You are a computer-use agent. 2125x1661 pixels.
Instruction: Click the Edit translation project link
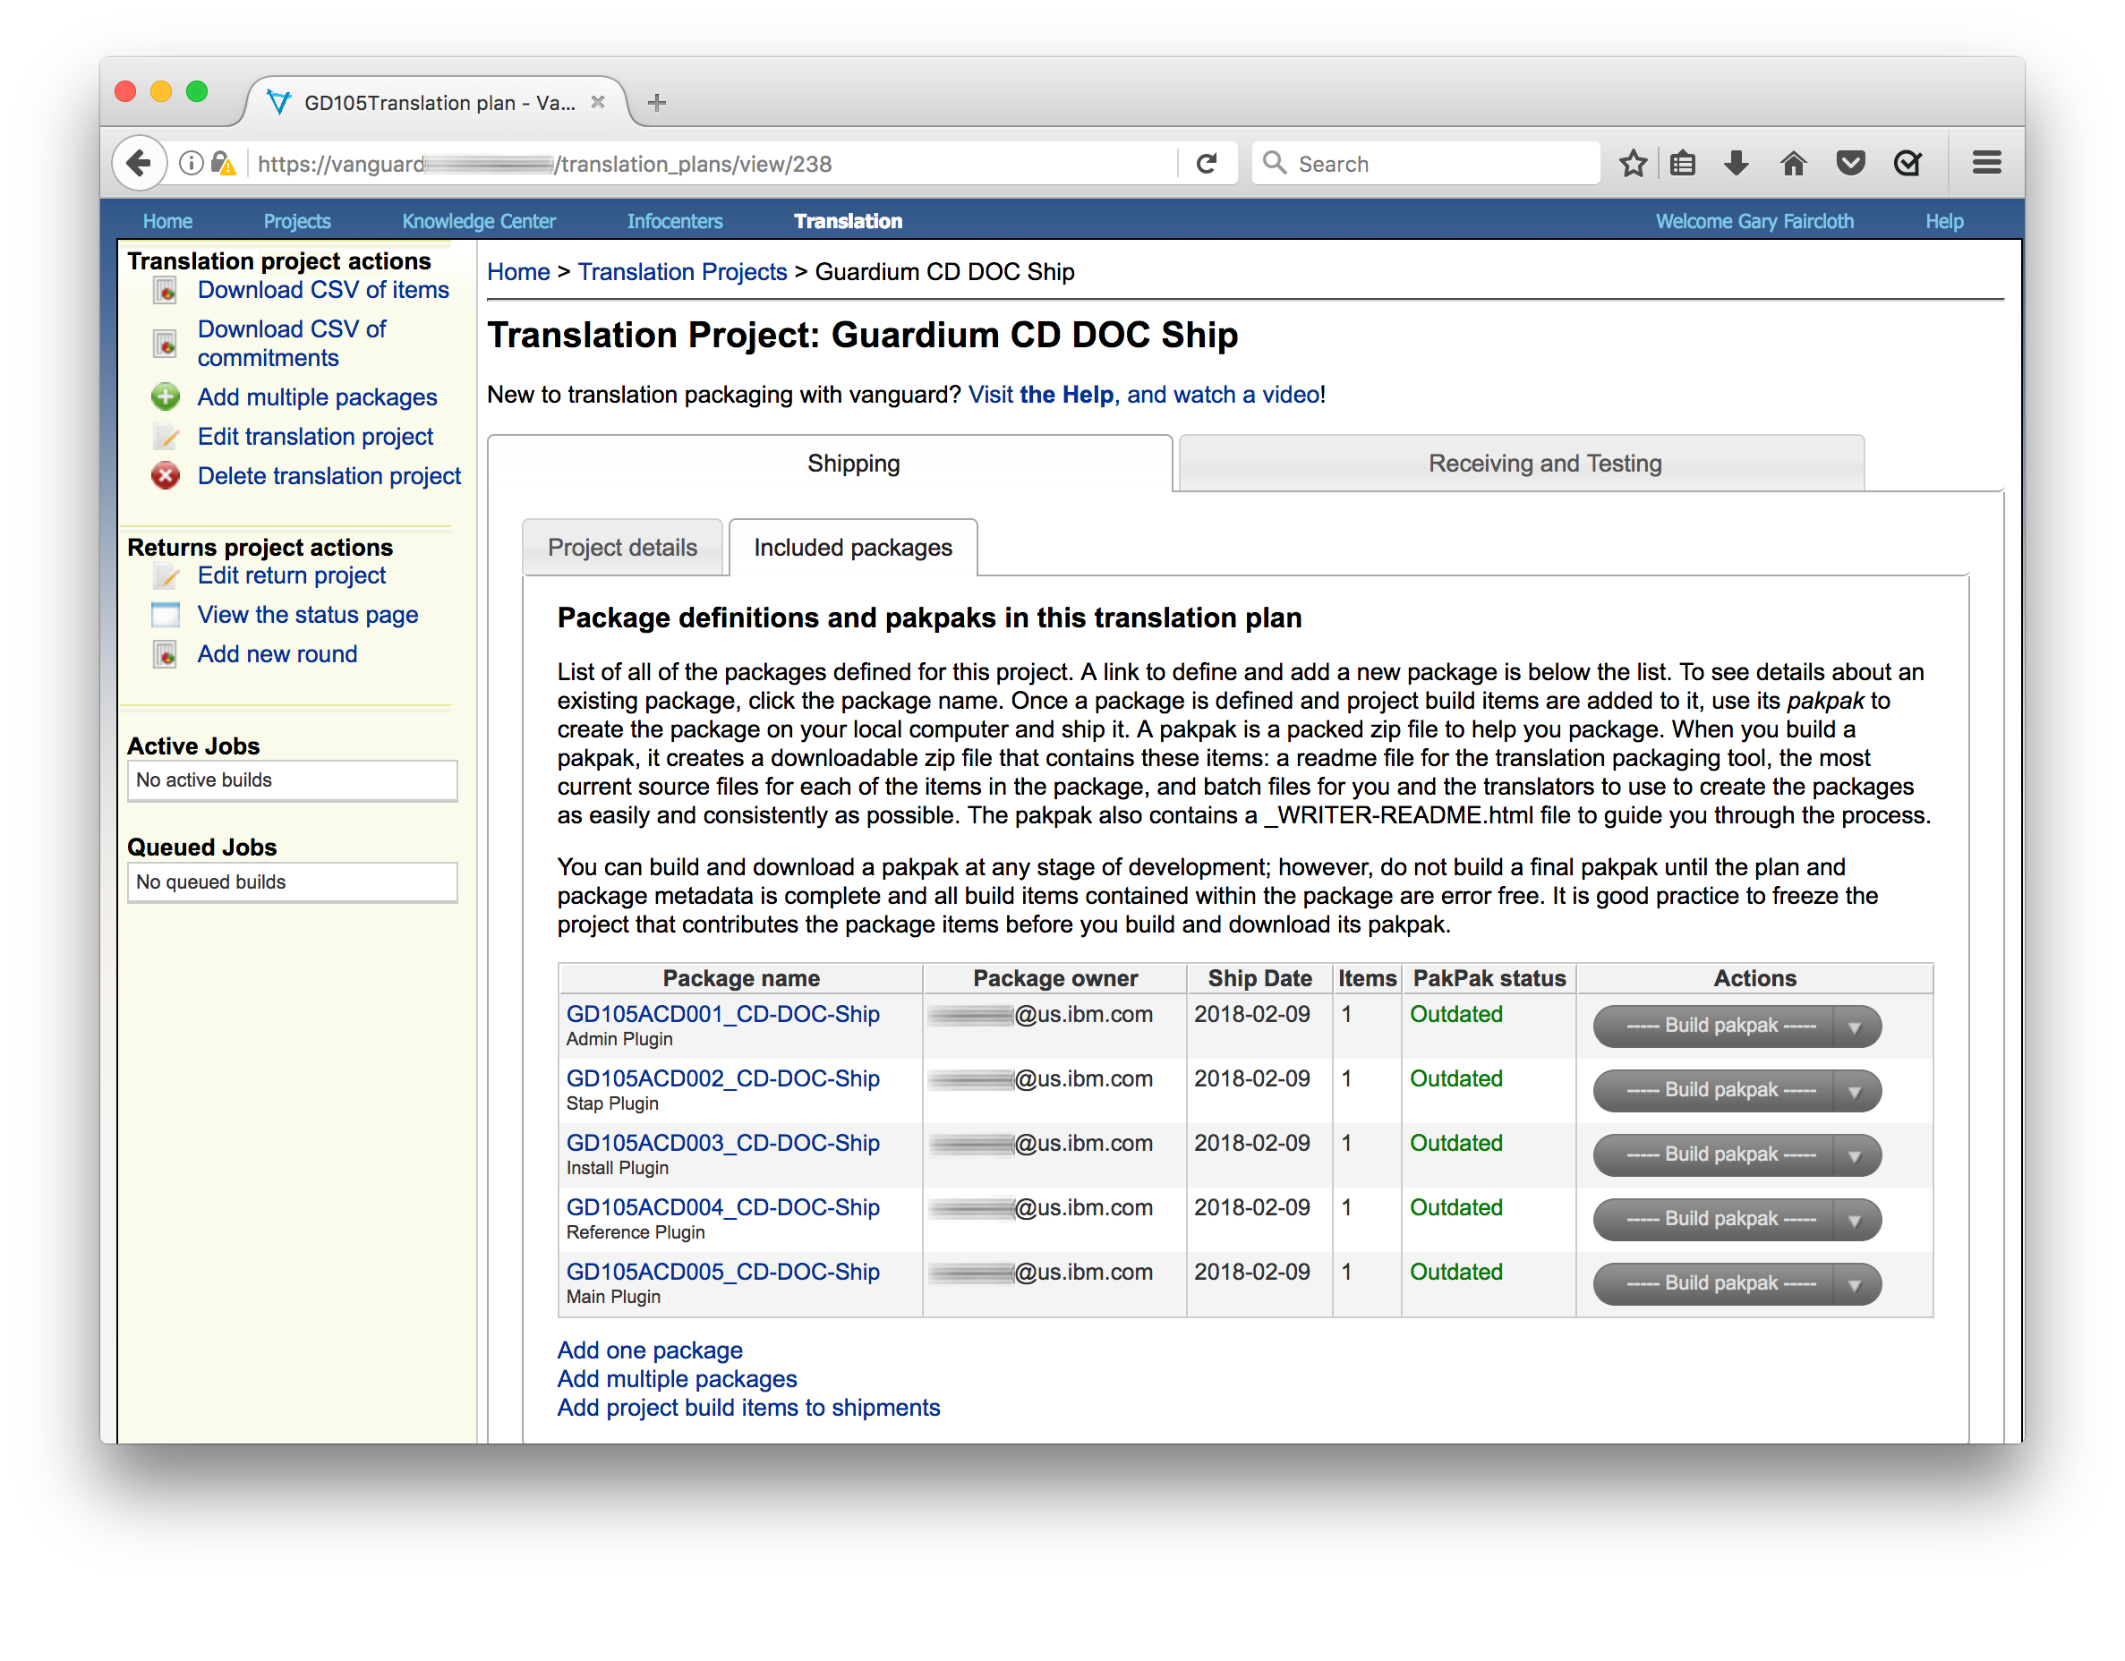coord(315,437)
